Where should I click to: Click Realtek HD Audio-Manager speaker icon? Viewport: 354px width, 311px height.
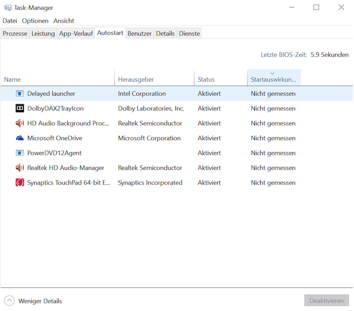click(x=20, y=168)
